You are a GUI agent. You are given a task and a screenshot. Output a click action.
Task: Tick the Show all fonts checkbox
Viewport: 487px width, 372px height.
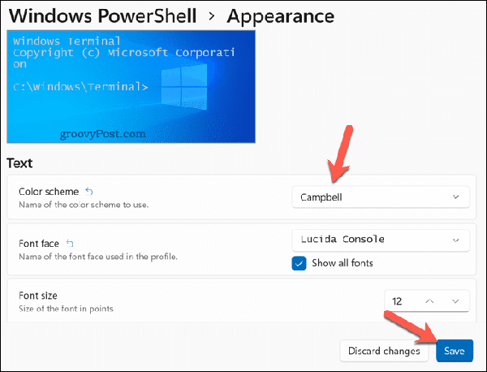coord(299,263)
